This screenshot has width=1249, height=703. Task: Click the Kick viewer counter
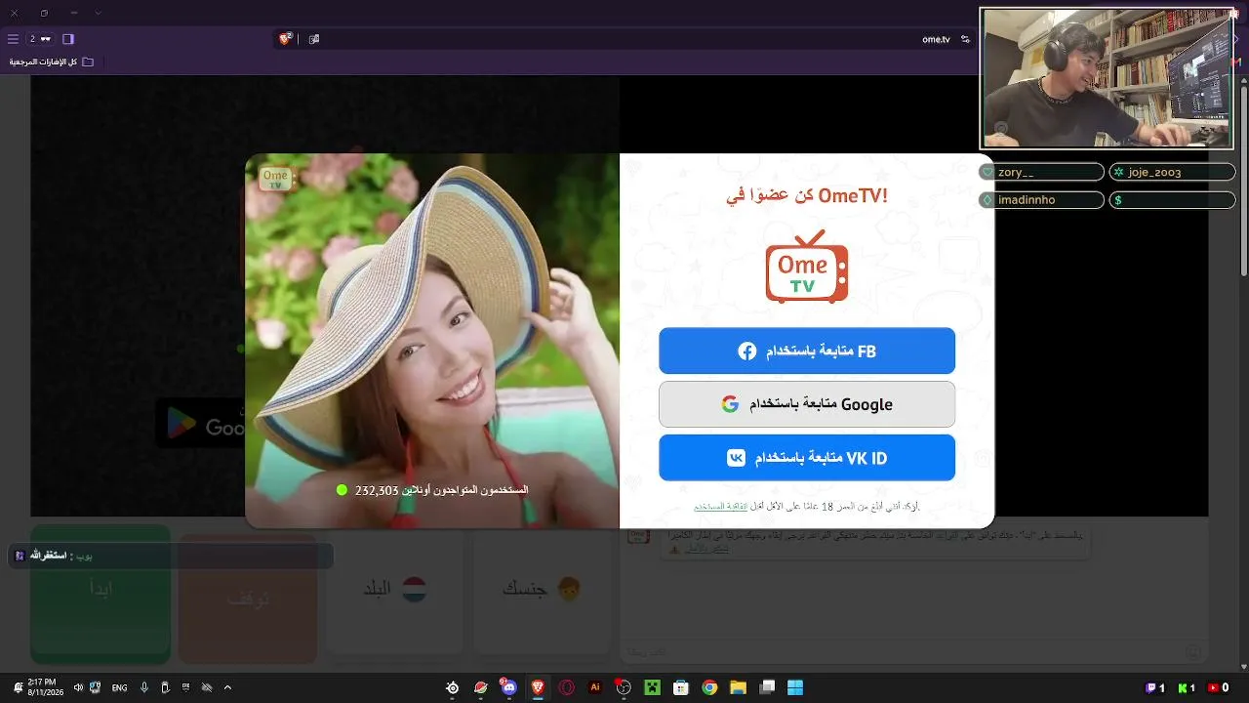click(x=1188, y=687)
